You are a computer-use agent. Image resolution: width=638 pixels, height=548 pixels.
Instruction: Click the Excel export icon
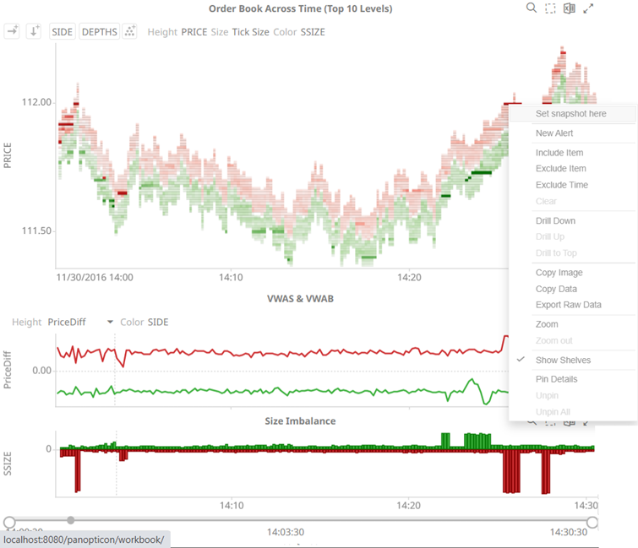[x=570, y=8]
